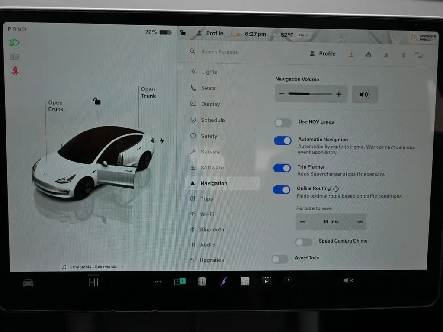Tap the HomeLink garage icon
The height and width of the screenshot is (332, 443).
click(369, 54)
